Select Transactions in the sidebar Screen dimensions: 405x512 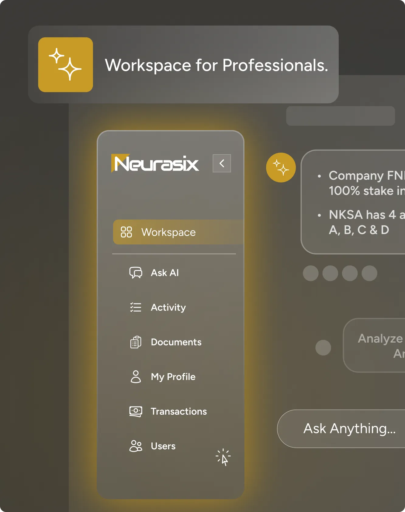[x=179, y=411]
